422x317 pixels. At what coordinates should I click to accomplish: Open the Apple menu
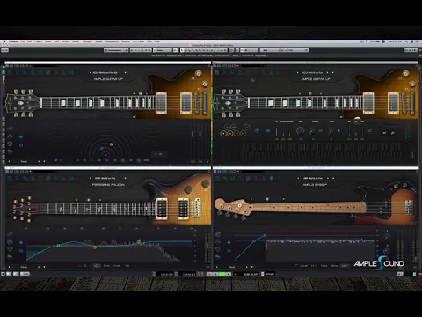tap(4, 41)
